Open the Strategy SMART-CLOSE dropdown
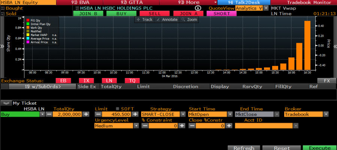This screenshot has height=150, width=337. pos(183,114)
